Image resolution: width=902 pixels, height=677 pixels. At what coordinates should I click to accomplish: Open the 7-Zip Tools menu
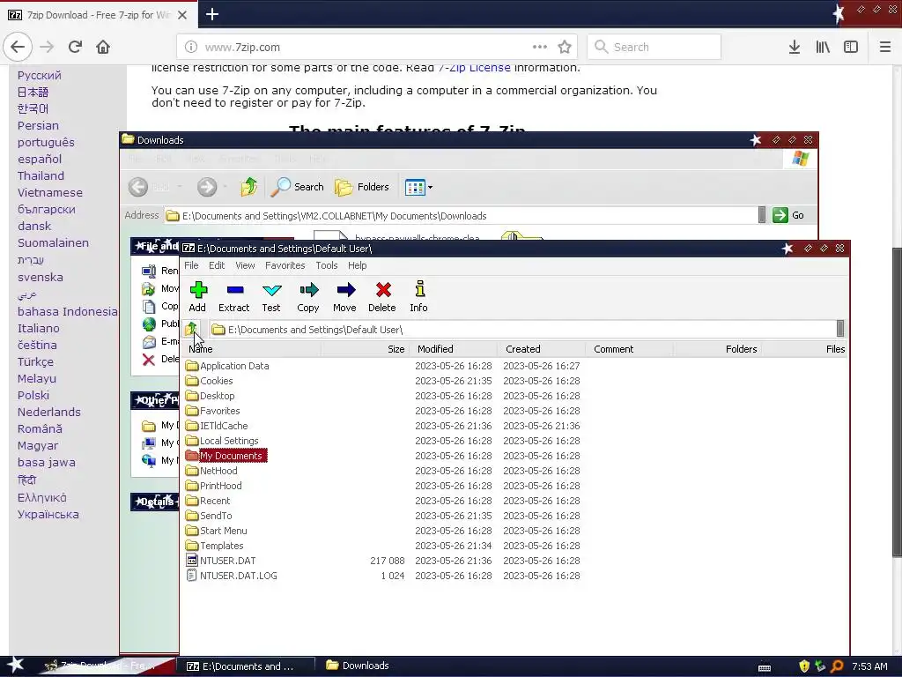326,265
